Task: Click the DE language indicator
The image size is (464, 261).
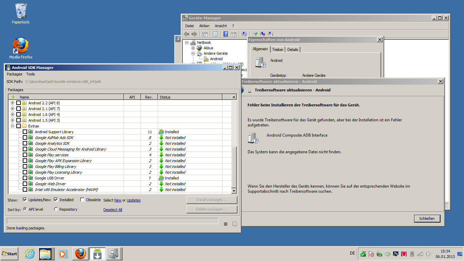Action: [352, 253]
